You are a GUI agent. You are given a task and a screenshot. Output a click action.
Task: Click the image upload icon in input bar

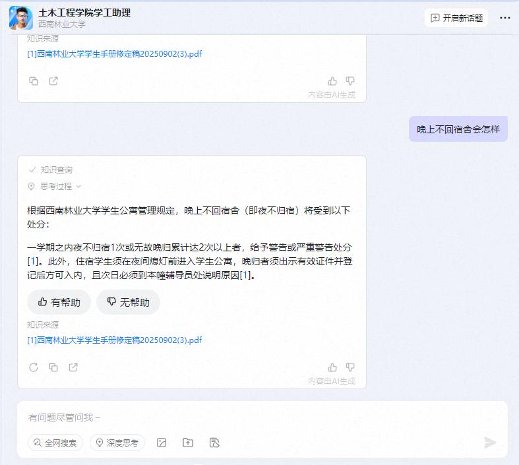[162, 443]
